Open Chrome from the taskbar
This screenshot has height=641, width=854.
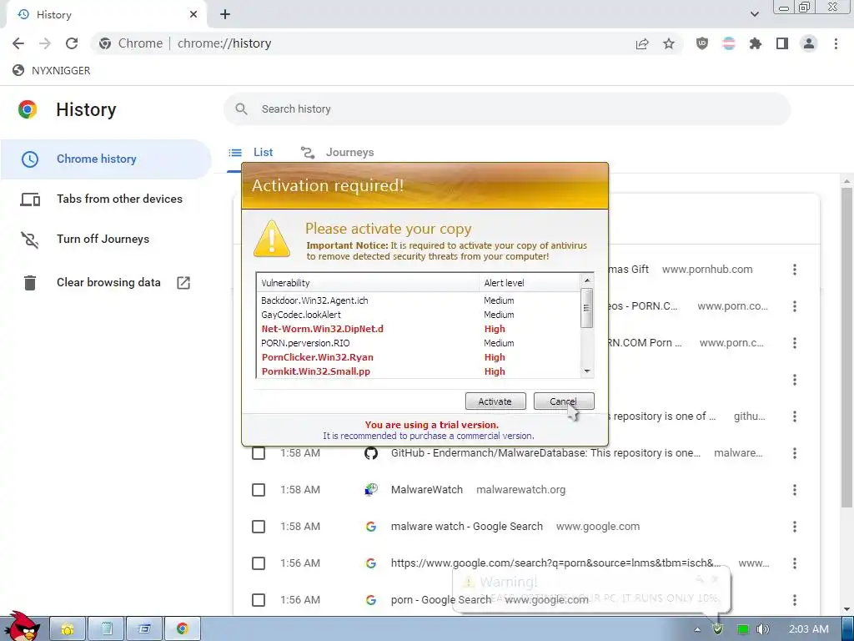[182, 629]
